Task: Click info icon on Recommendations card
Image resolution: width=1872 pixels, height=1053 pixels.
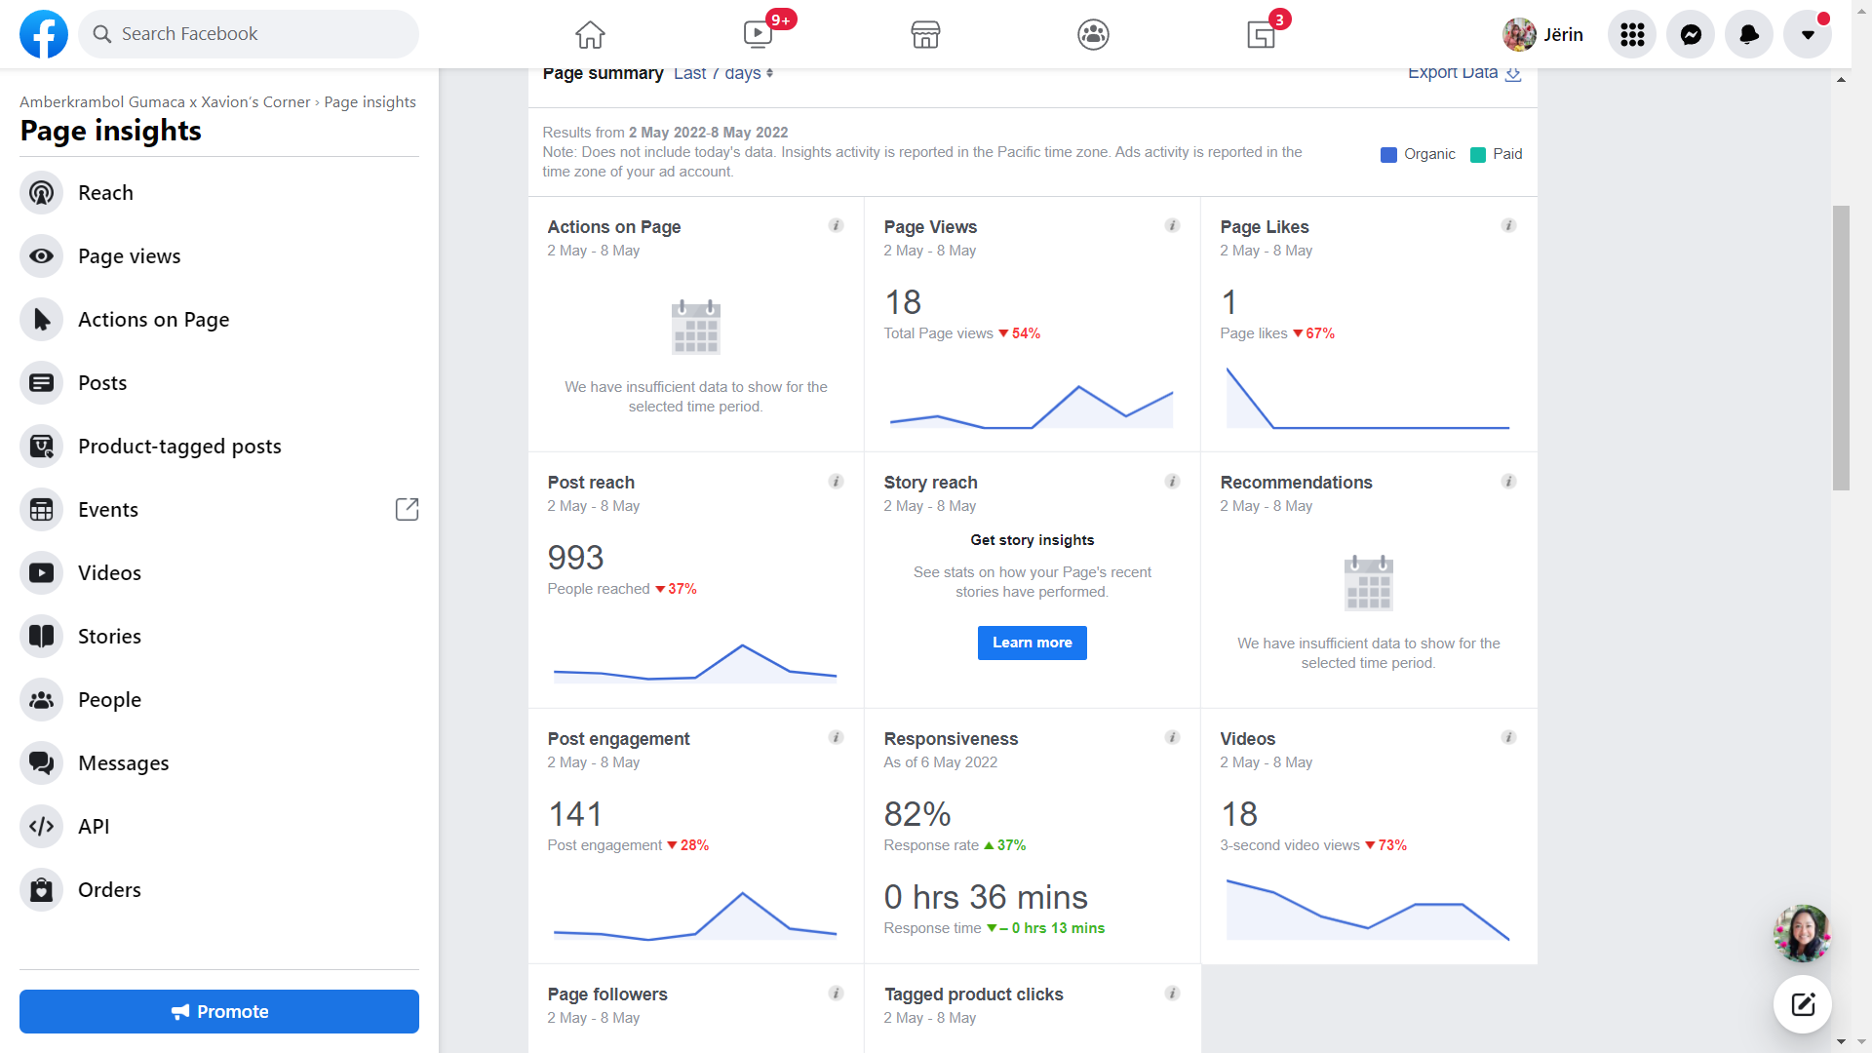Action: click(x=1508, y=481)
